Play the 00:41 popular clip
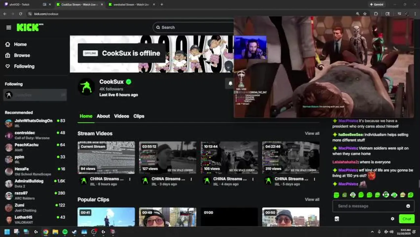 pos(106,217)
